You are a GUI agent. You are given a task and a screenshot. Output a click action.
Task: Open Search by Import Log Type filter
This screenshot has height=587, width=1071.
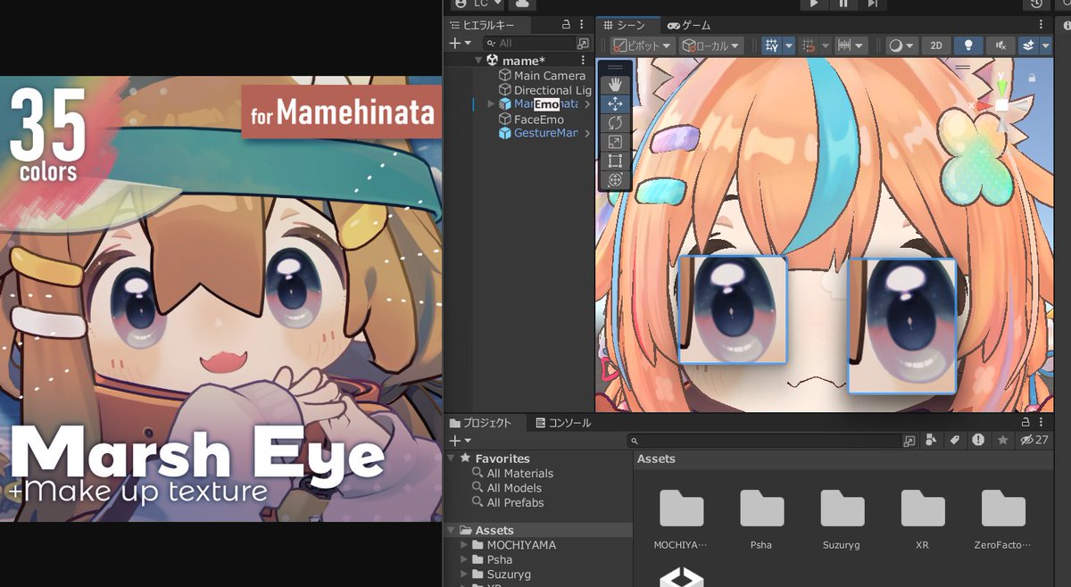[x=978, y=441]
